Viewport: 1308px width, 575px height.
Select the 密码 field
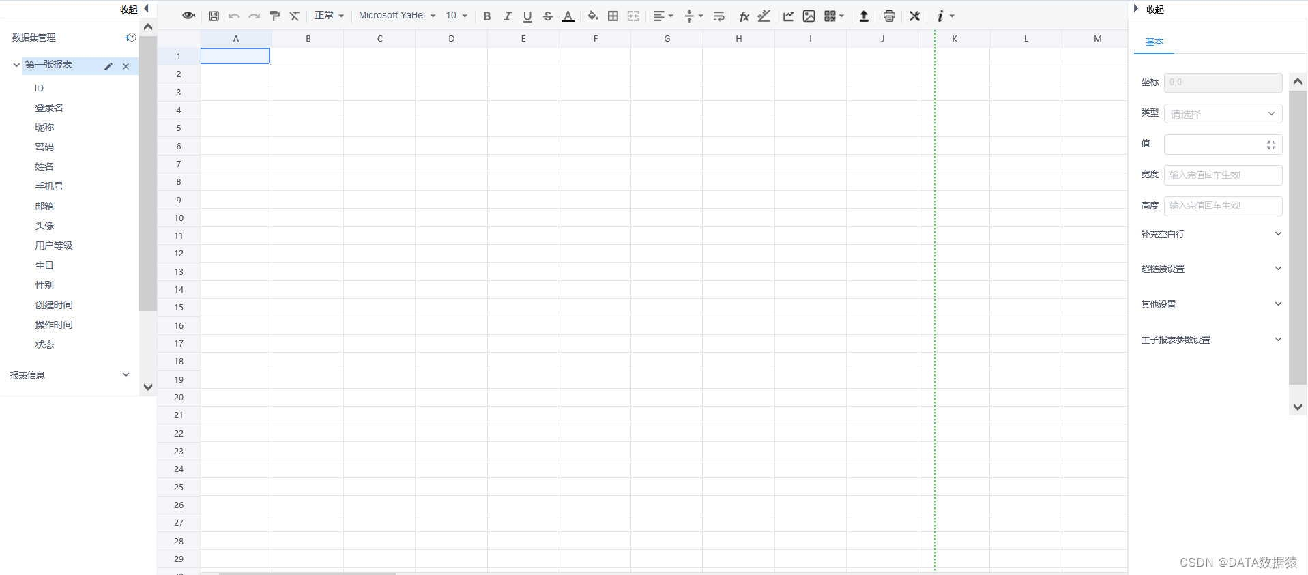point(44,147)
